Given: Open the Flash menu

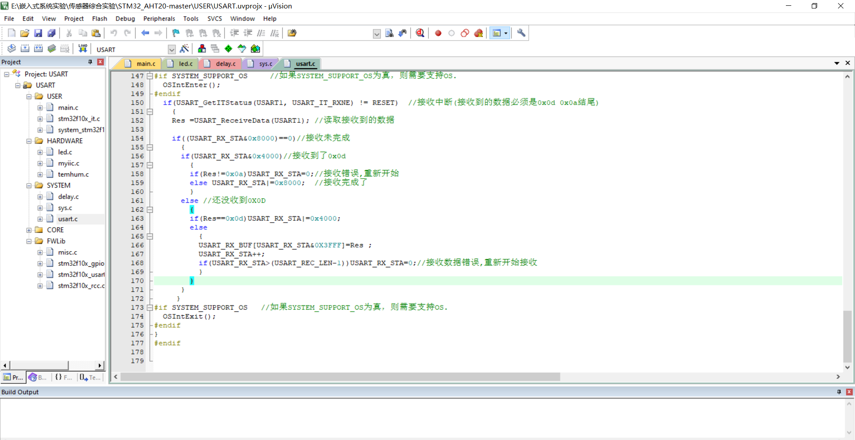Looking at the screenshot, I should pos(99,19).
